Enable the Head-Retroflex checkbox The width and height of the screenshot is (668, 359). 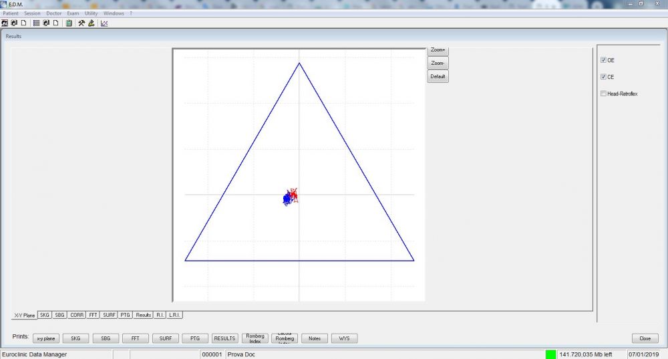(604, 94)
